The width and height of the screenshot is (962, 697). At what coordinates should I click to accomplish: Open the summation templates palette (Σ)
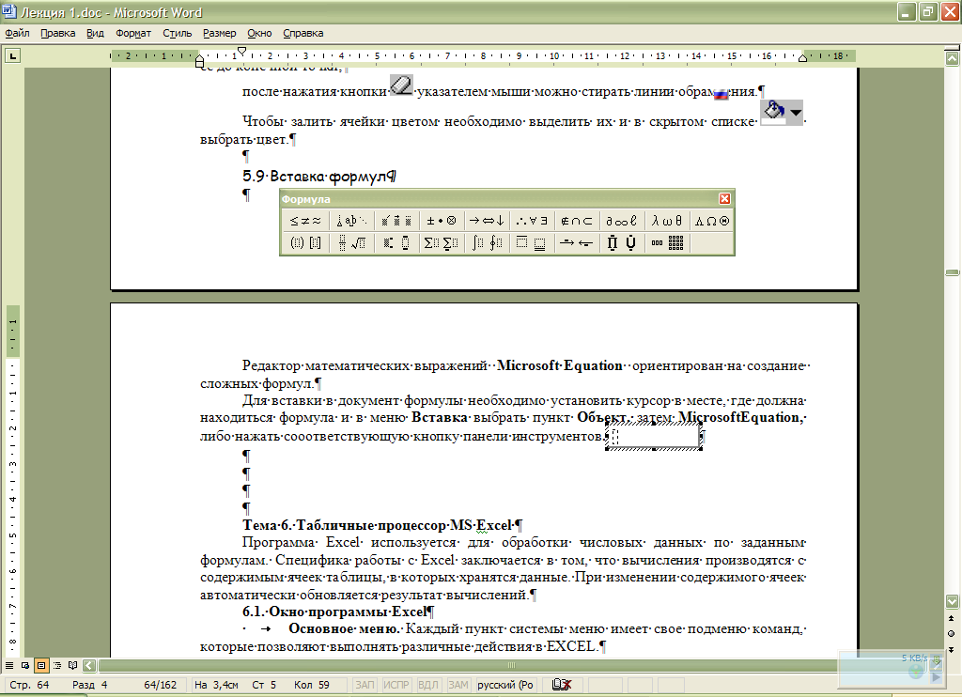tap(442, 243)
